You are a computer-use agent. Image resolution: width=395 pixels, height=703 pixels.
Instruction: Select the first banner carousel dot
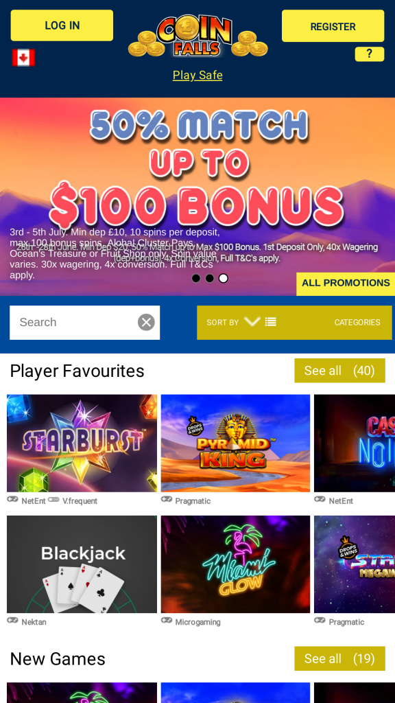[x=195, y=279]
